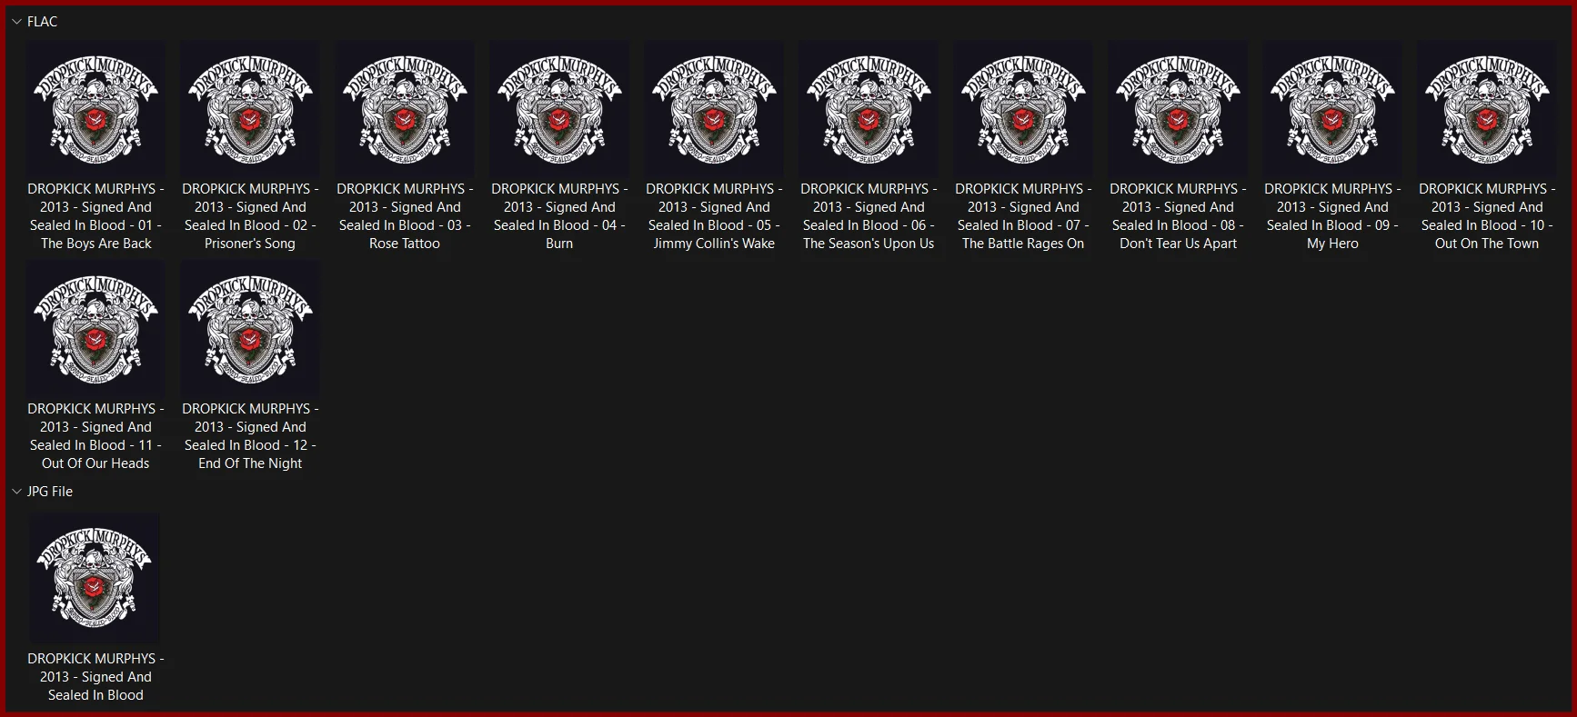Click file name ending 'Prisoner's Song'

(250, 216)
